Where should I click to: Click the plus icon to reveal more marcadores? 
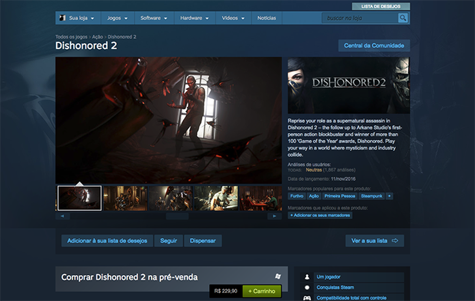click(x=389, y=196)
